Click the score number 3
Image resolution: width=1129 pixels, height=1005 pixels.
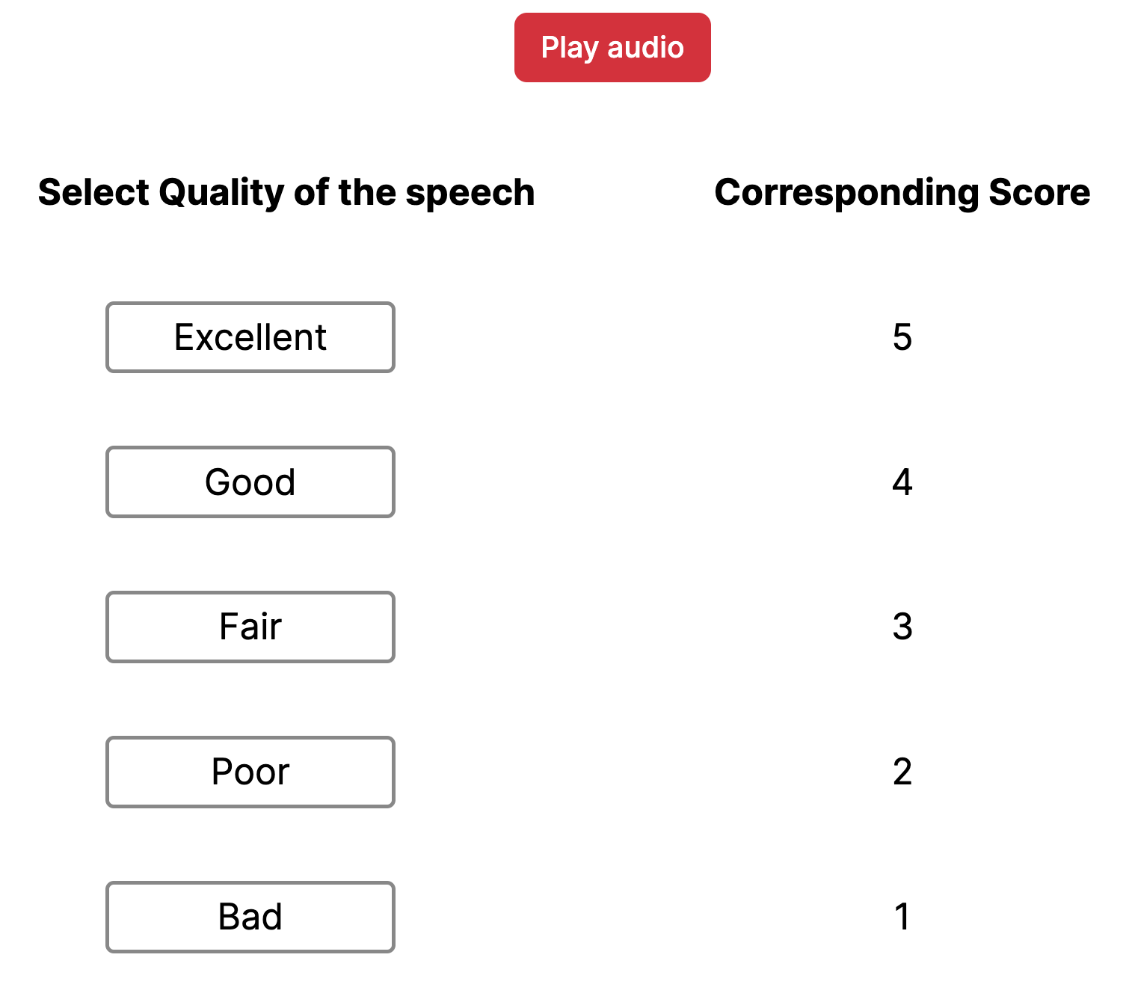point(902,627)
